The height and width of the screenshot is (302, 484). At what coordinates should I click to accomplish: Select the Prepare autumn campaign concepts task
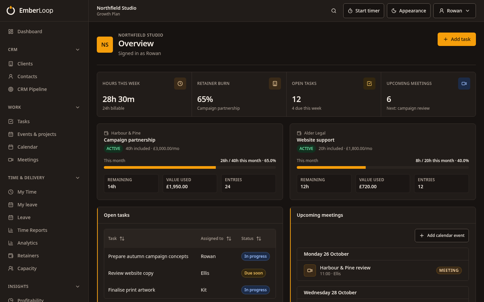[x=148, y=256]
